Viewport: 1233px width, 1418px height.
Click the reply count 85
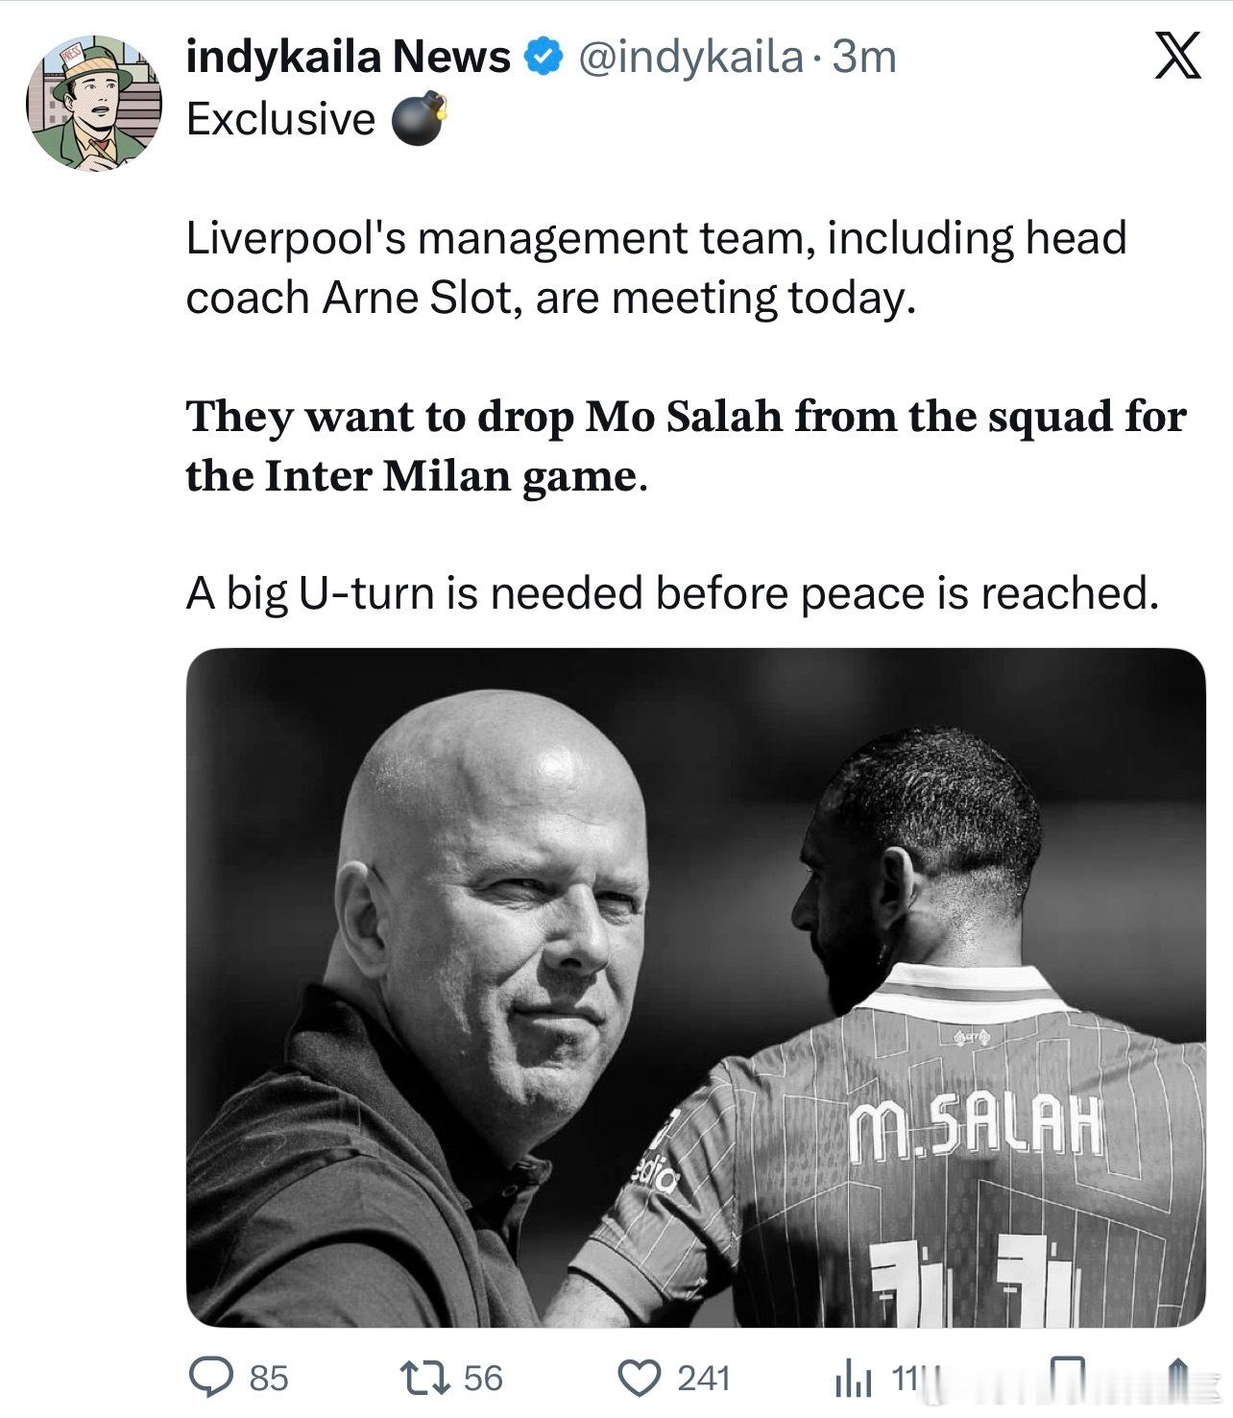pyautogui.click(x=268, y=1378)
